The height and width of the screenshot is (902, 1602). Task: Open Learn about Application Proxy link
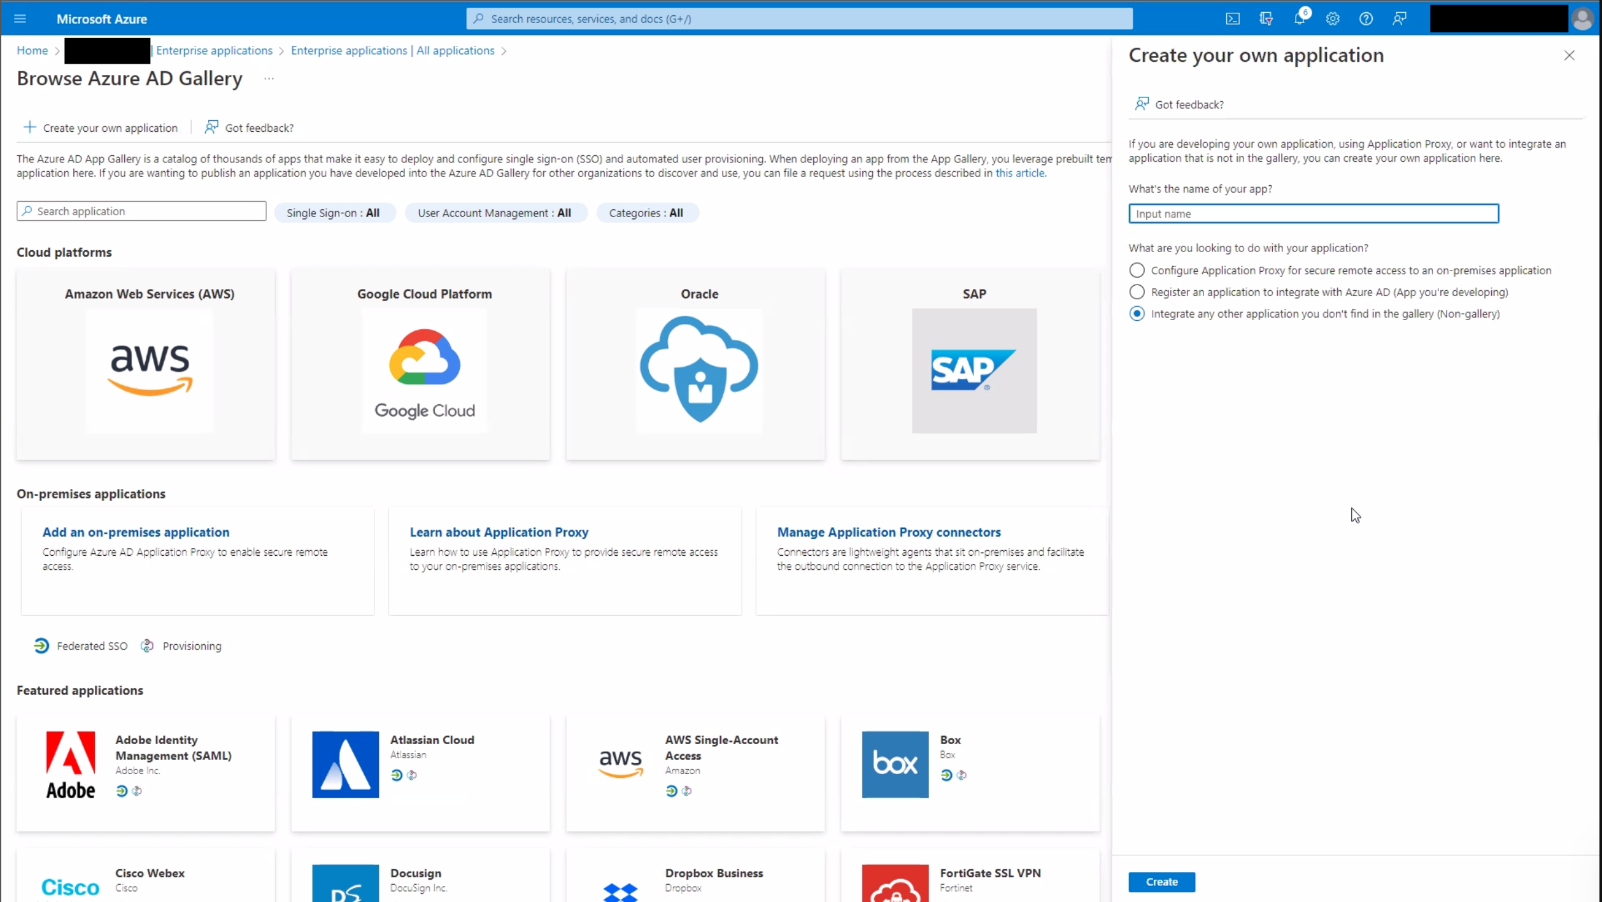pos(499,532)
